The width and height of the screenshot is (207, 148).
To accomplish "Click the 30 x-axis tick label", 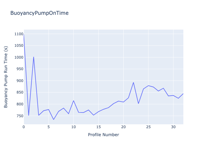I will 173,127.
